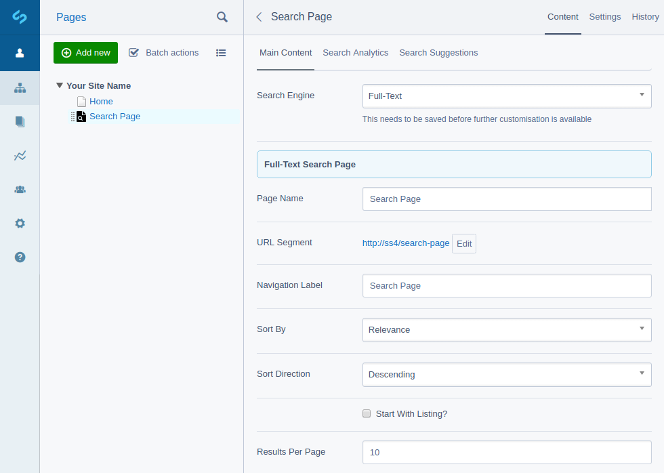Viewport: 664px width, 473px height.
Task: Select the Main Content tab
Action: pos(285,53)
